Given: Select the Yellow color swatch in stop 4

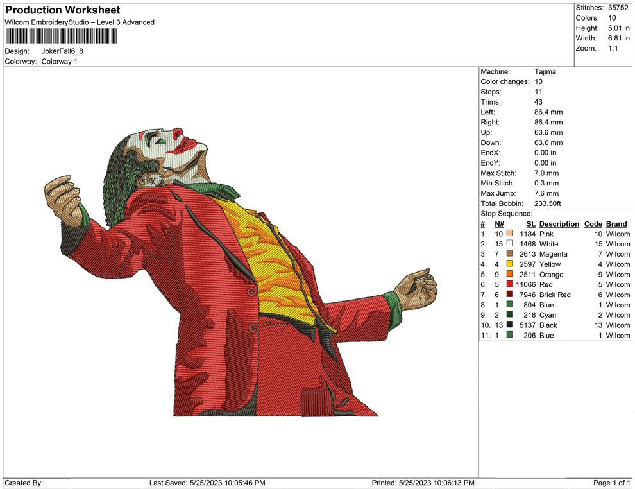Looking at the screenshot, I should pos(510,264).
